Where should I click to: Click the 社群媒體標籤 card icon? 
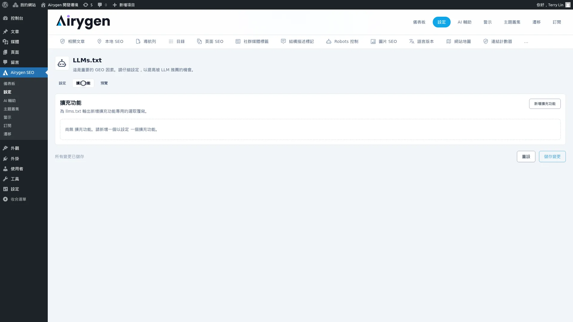pos(238,41)
